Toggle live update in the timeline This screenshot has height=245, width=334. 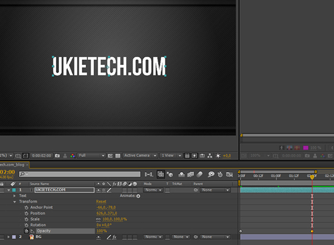click(x=161, y=174)
